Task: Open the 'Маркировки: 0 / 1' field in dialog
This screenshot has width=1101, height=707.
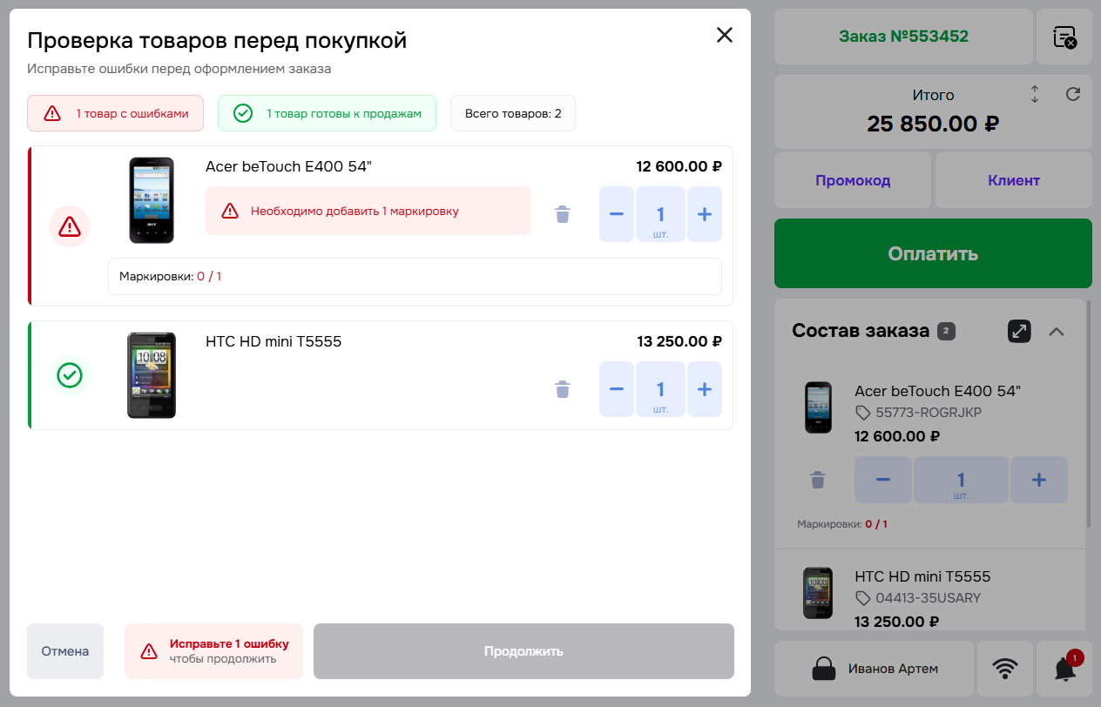Action: coord(415,277)
